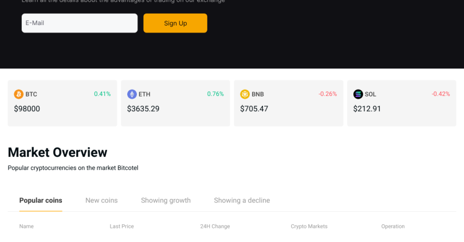
Task: Click the Operation column header
Action: (x=393, y=227)
